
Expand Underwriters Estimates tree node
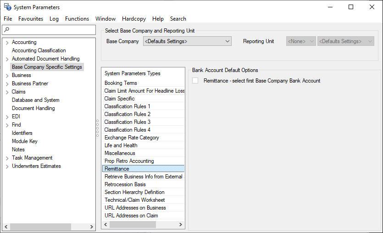[x=7, y=166]
